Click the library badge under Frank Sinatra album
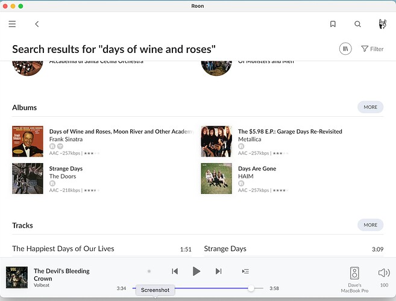The width and height of the screenshot is (396, 301). 52,146
